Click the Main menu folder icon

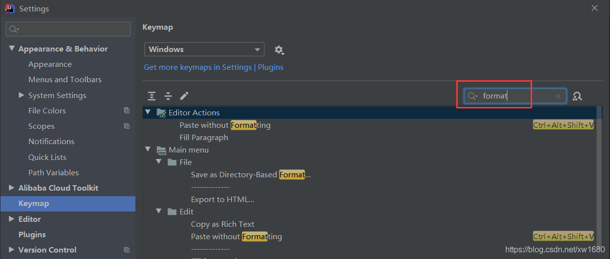pos(161,150)
